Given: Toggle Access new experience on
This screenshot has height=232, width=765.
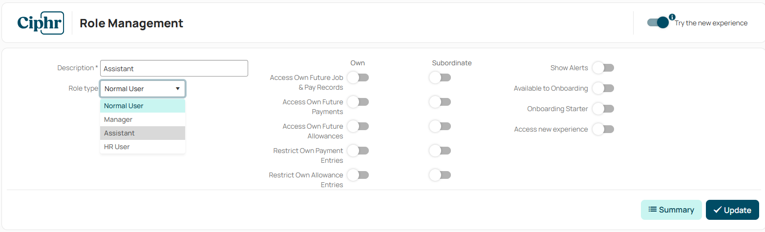Looking at the screenshot, I should [603, 129].
